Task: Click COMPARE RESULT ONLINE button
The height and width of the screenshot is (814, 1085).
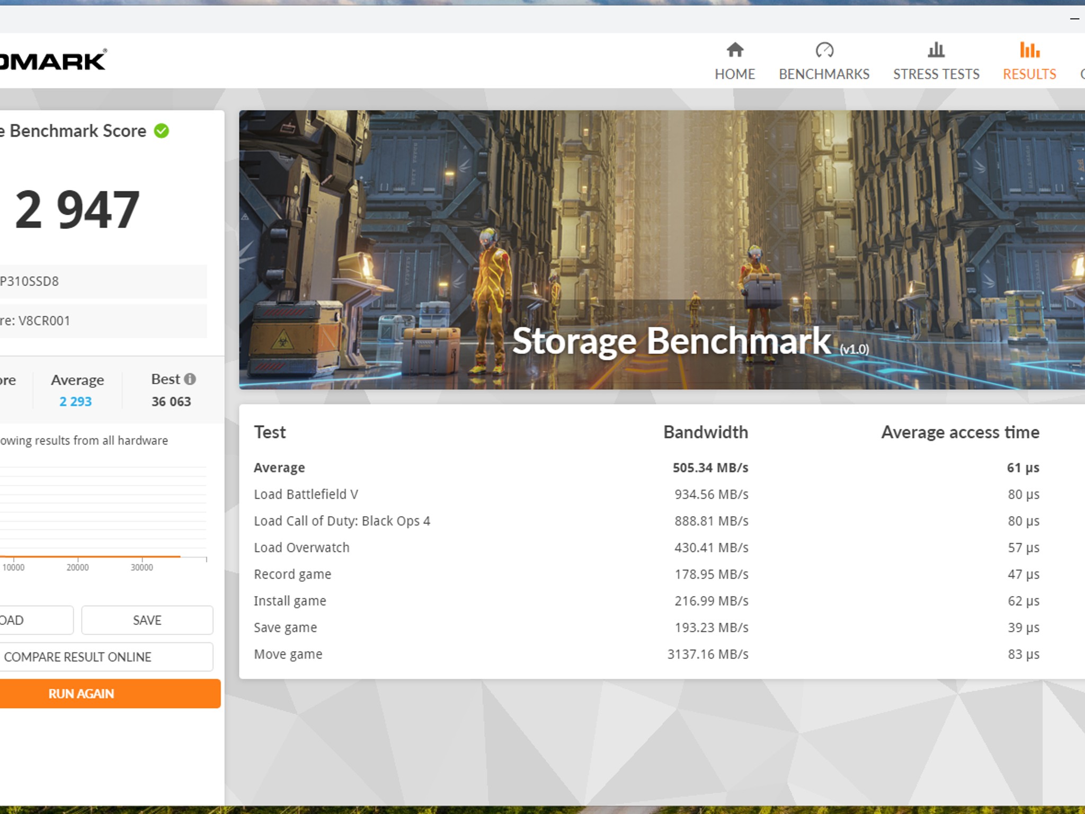Action: [x=106, y=657]
